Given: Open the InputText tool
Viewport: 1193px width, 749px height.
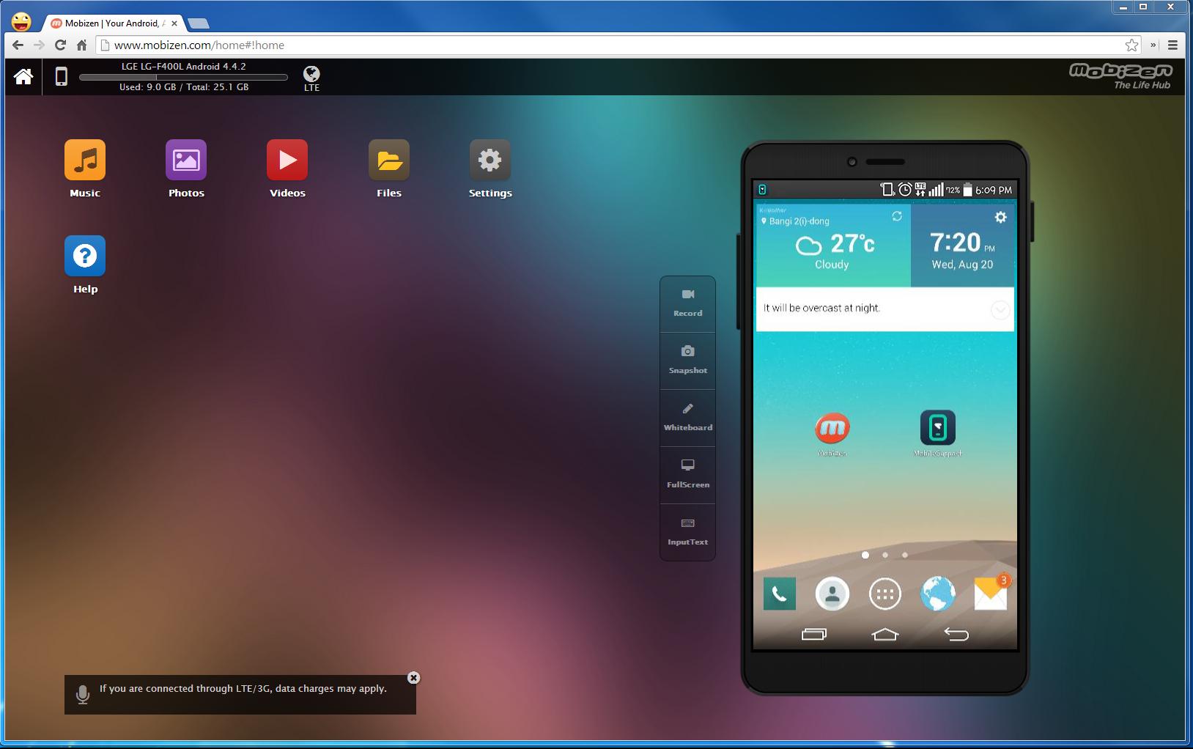Looking at the screenshot, I should coord(687,531).
